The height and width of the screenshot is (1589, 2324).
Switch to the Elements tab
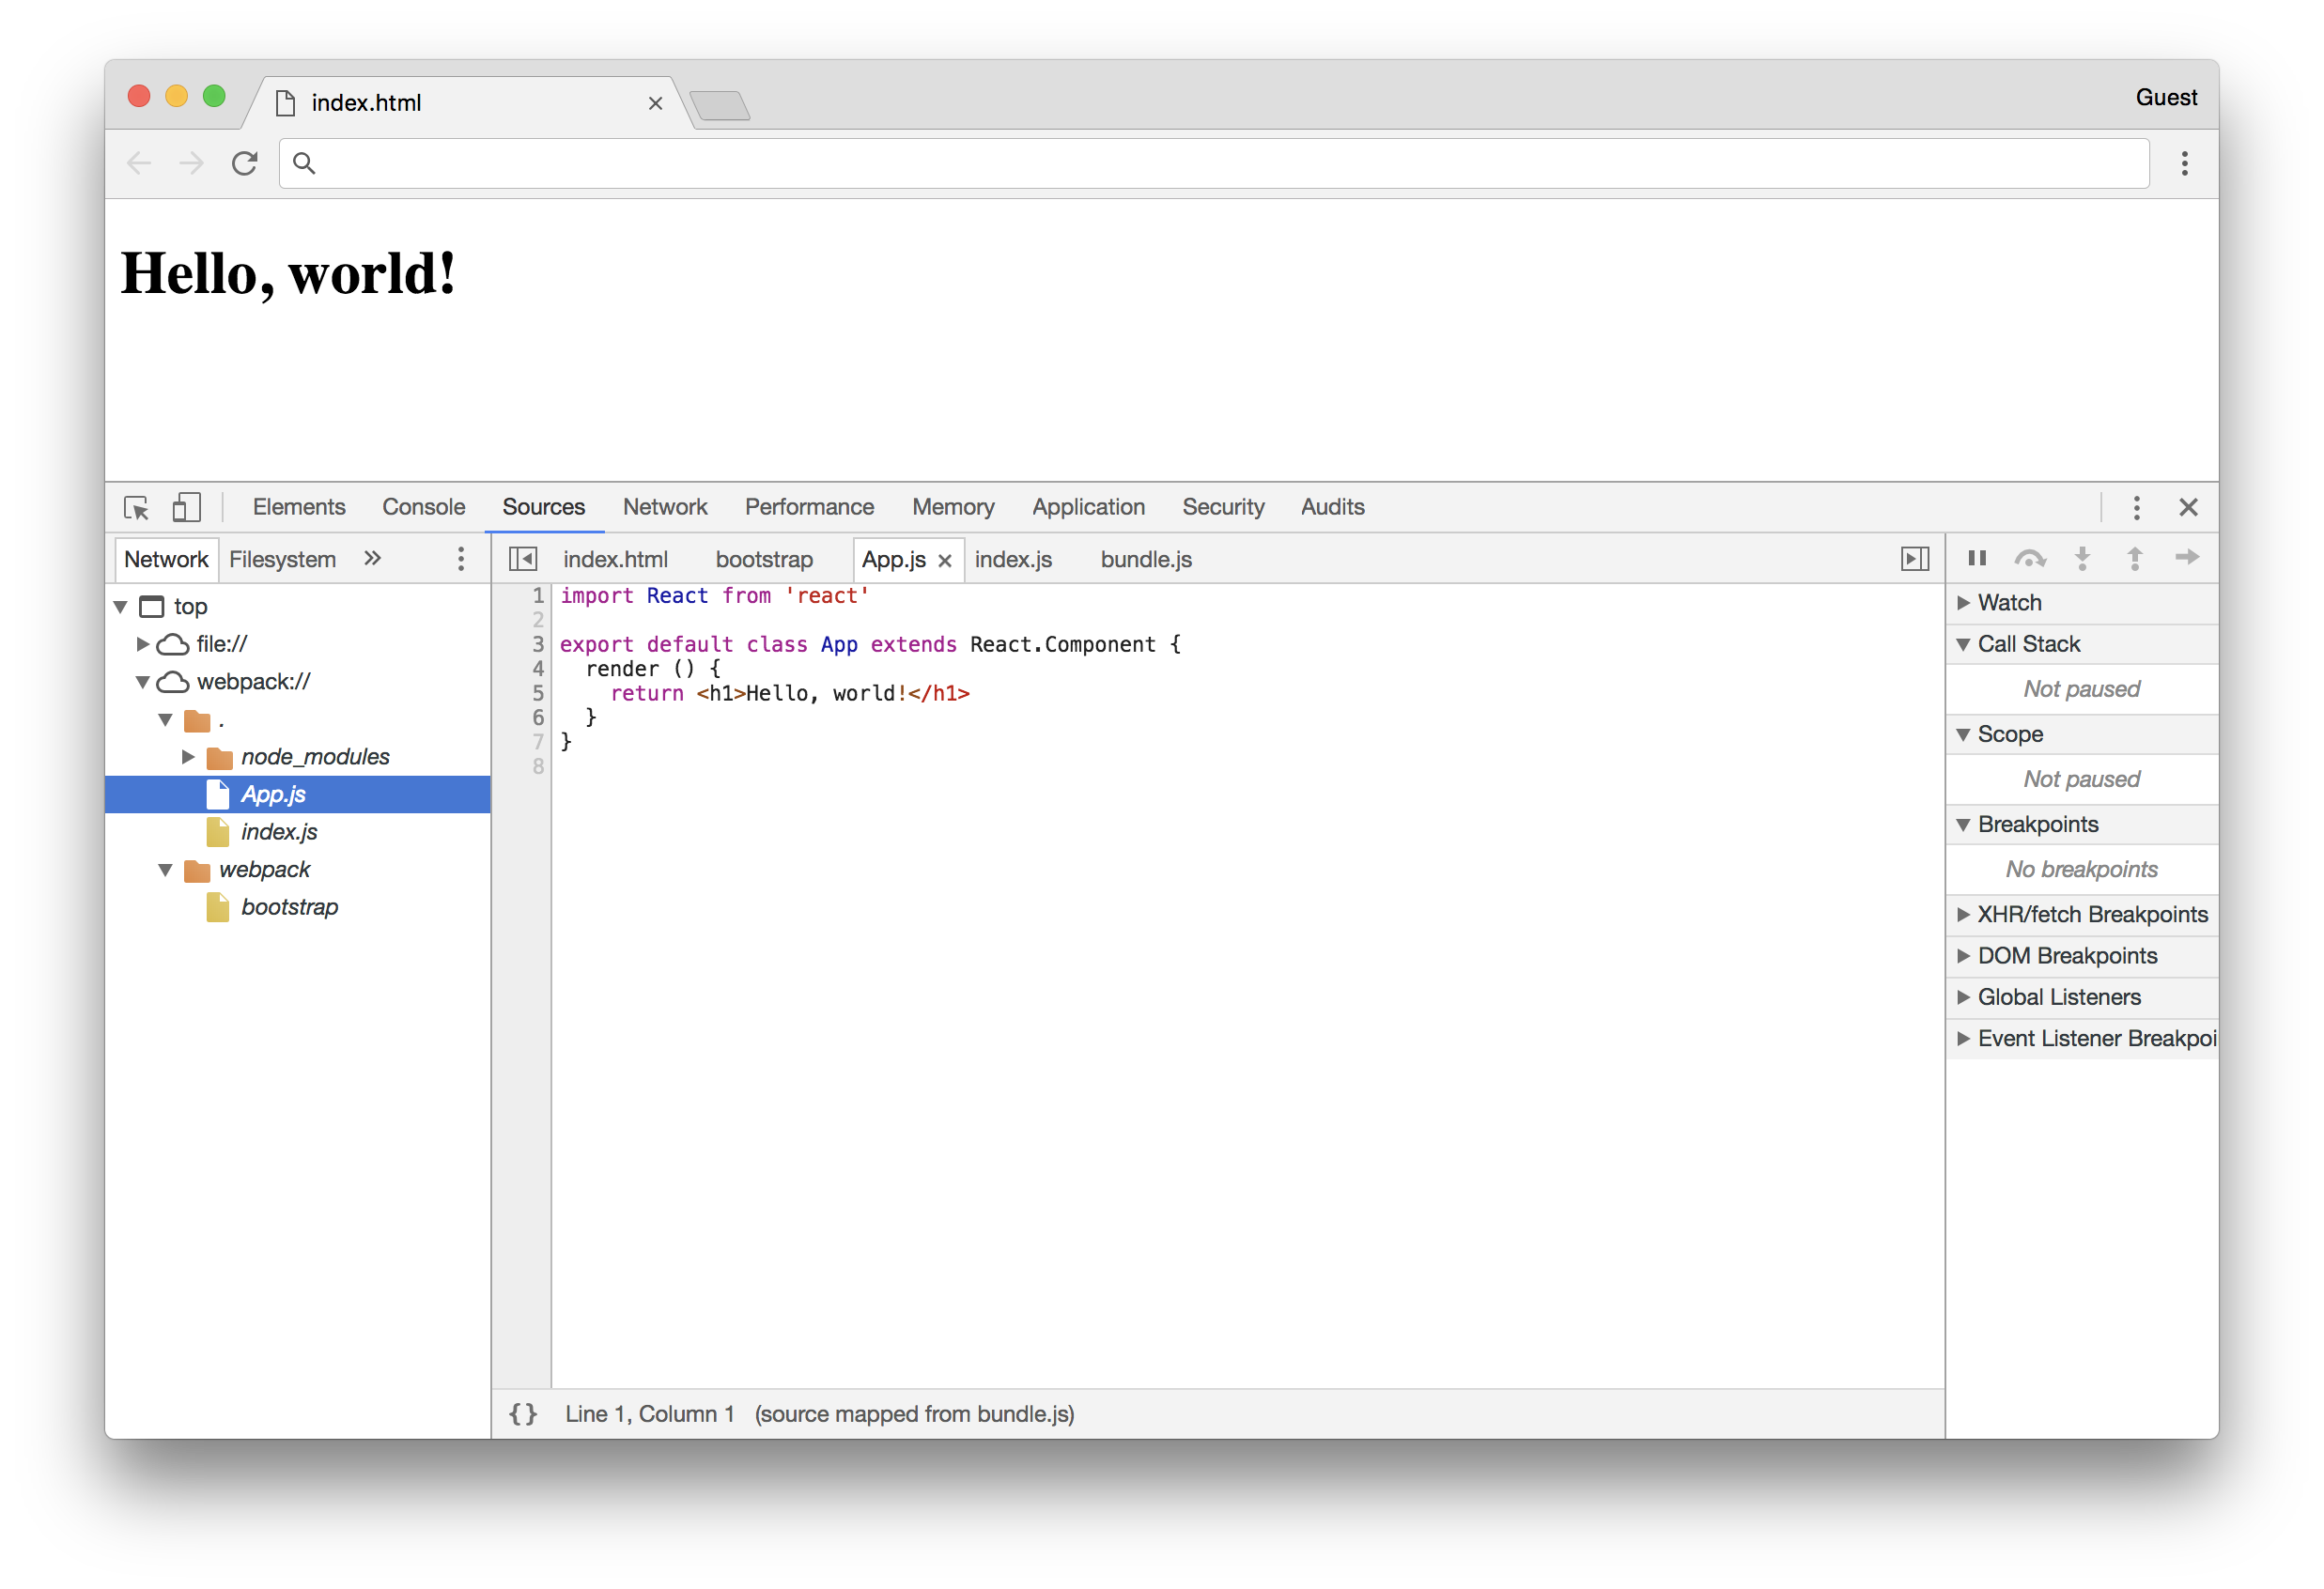(299, 507)
